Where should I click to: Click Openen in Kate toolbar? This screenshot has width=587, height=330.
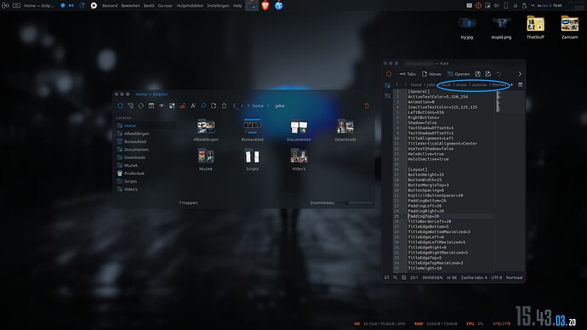pos(459,74)
